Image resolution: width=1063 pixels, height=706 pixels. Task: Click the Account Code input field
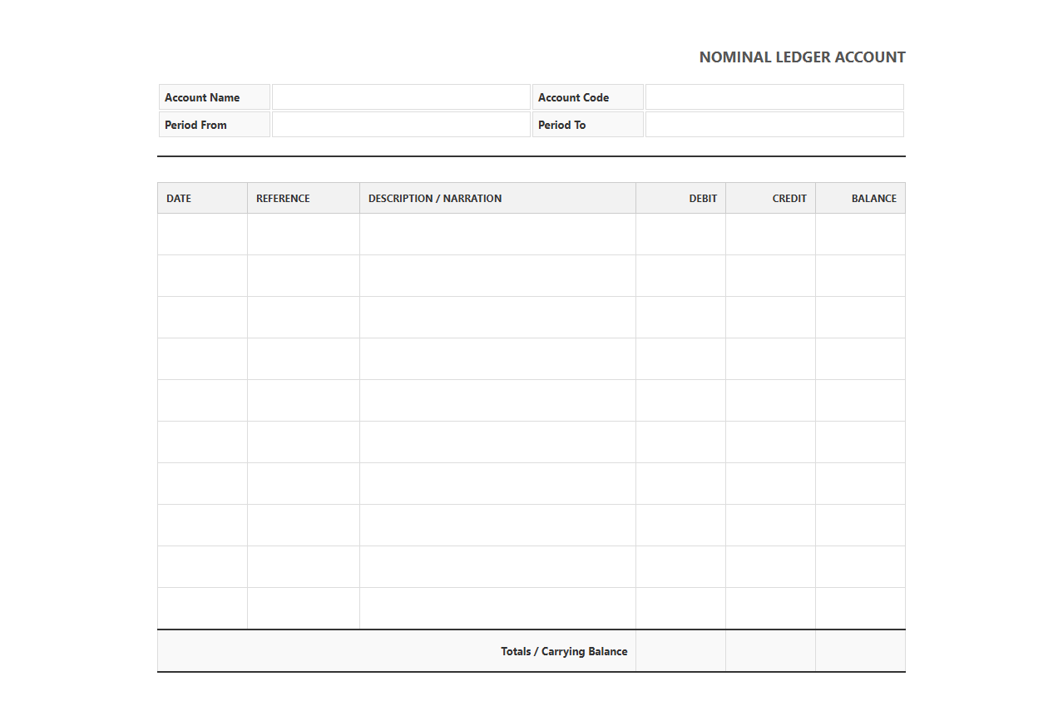coord(774,97)
